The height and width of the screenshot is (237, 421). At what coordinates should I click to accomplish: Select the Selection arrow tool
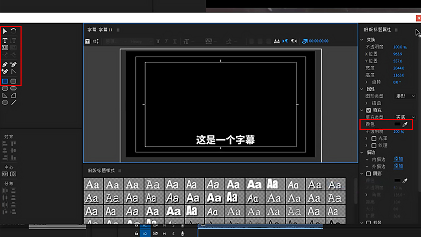(5, 31)
